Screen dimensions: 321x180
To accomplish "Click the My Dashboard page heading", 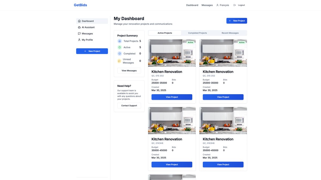I will [x=129, y=18].
